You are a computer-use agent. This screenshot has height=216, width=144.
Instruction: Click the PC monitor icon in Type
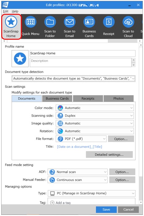53,194
